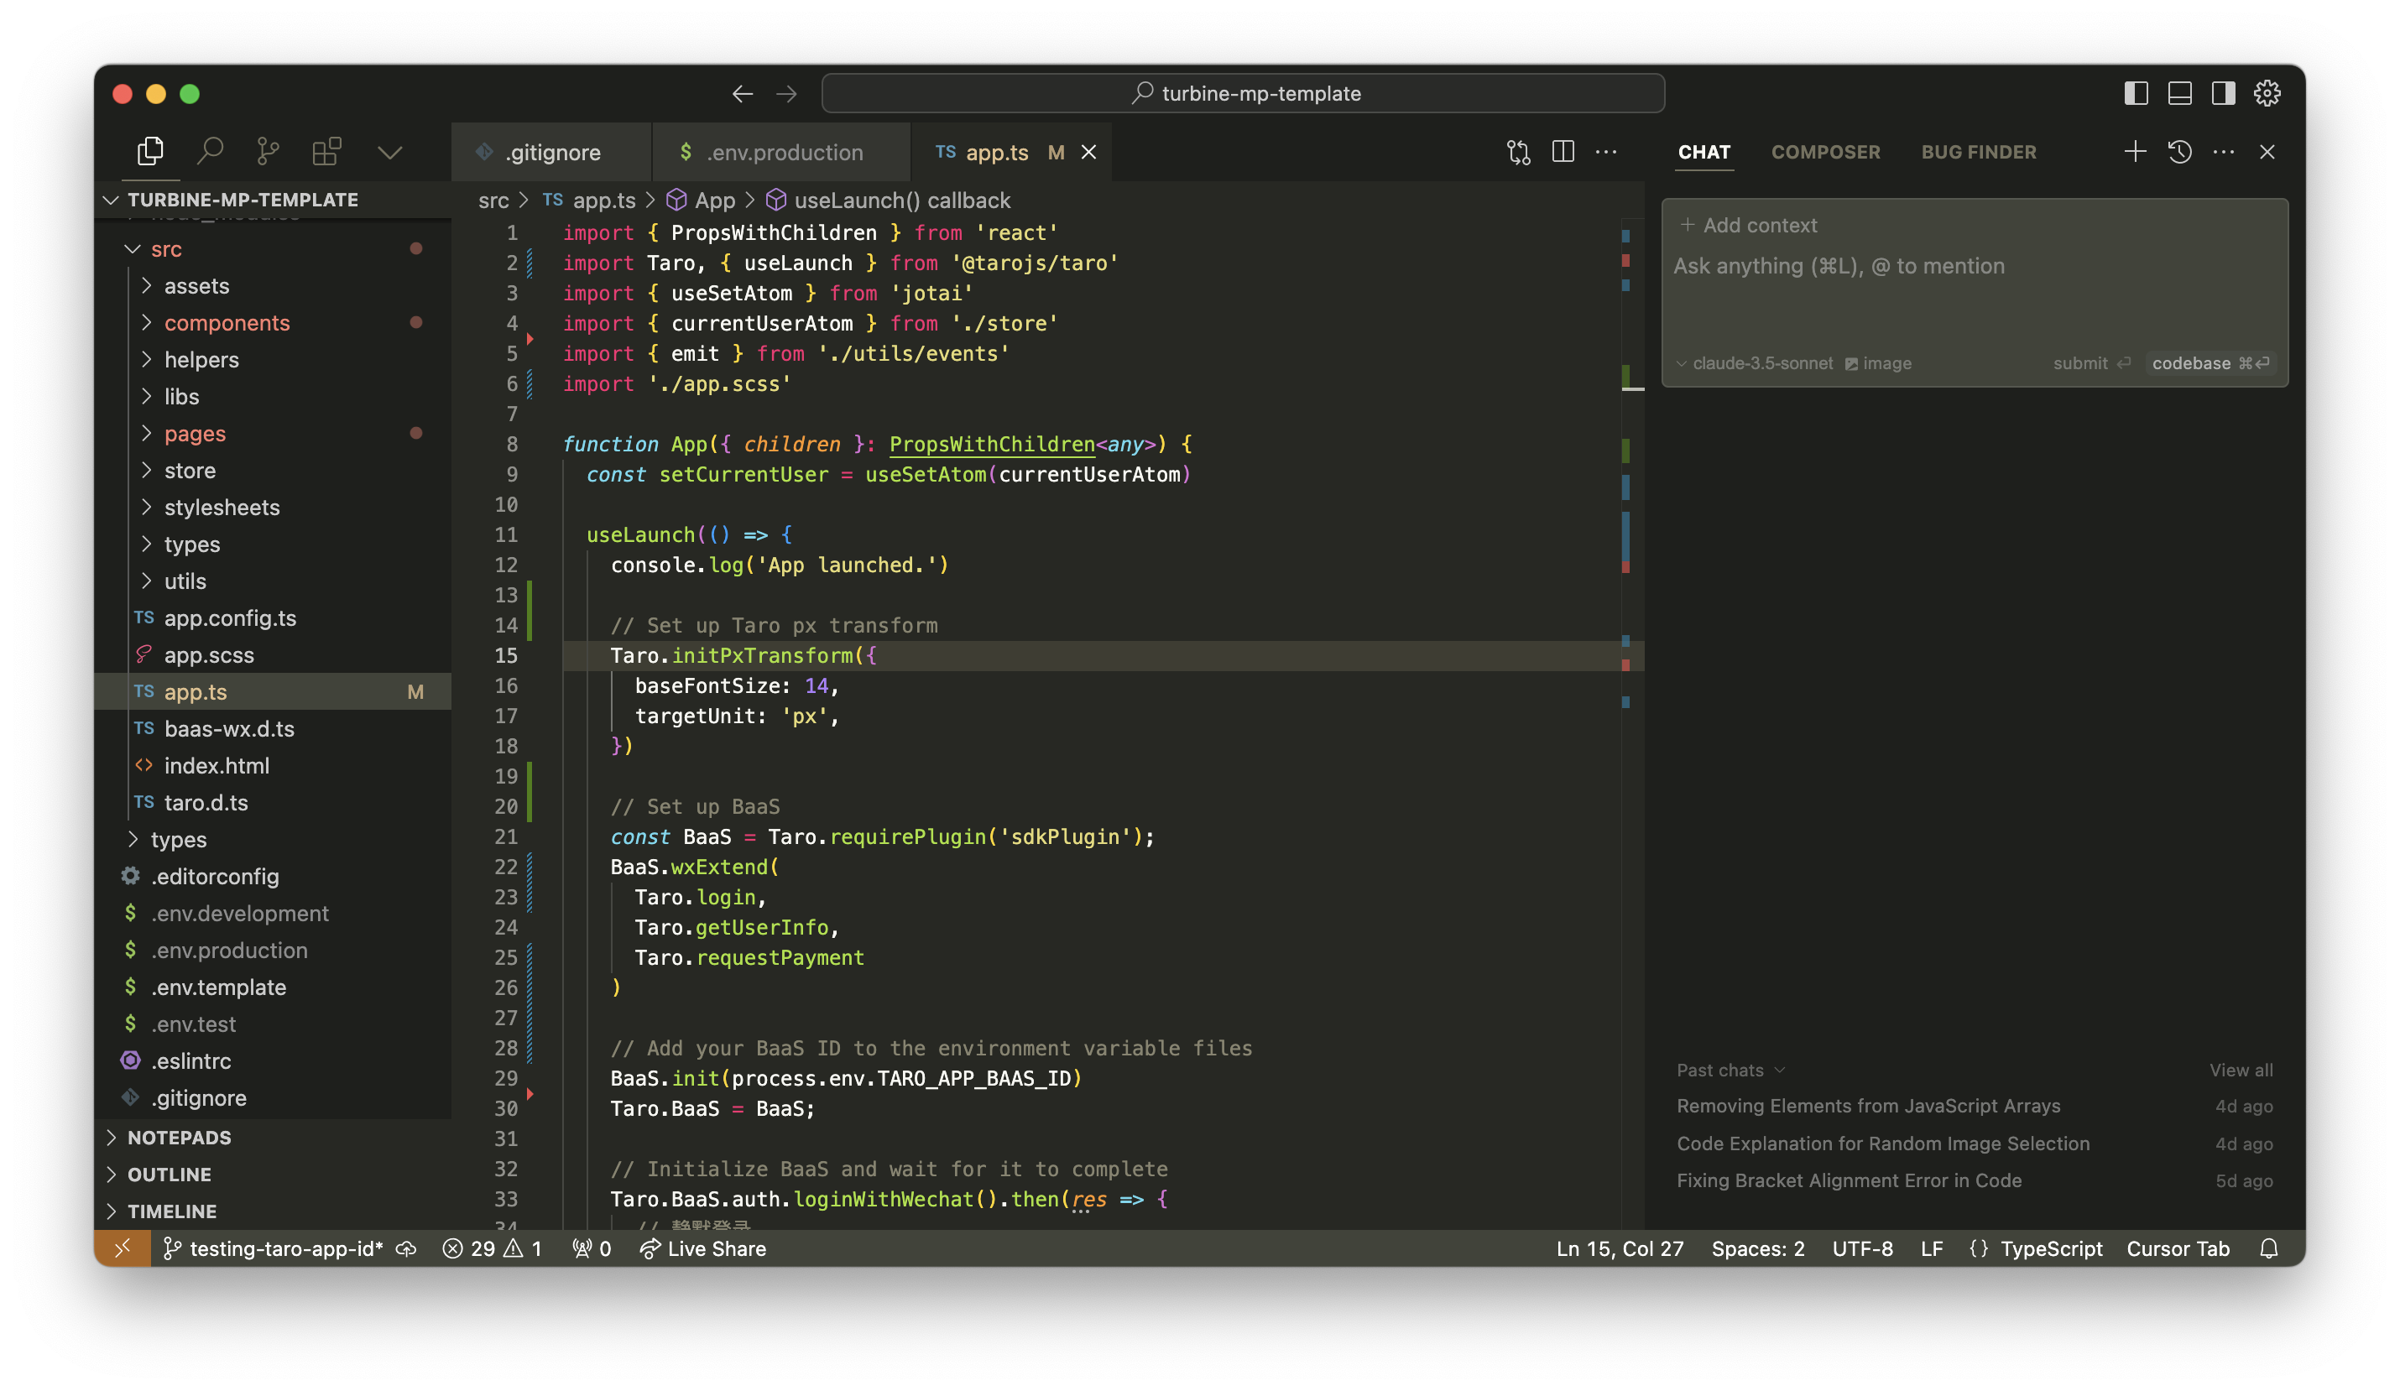Switch to the COMPOSER tab
The height and width of the screenshot is (1391, 2400).
click(1825, 153)
